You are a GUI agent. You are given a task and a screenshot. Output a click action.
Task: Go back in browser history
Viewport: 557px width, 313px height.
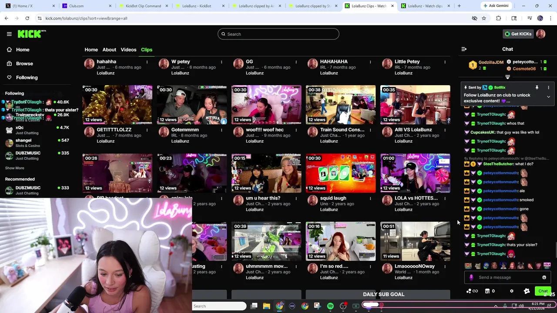pyautogui.click(x=6, y=18)
